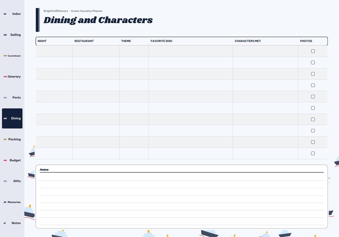The width and height of the screenshot is (339, 237).
Task: Select the Ports tab
Action: pos(12,97)
